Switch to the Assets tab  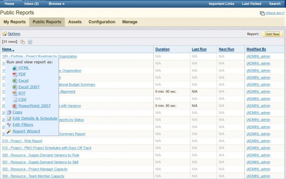[75, 22]
